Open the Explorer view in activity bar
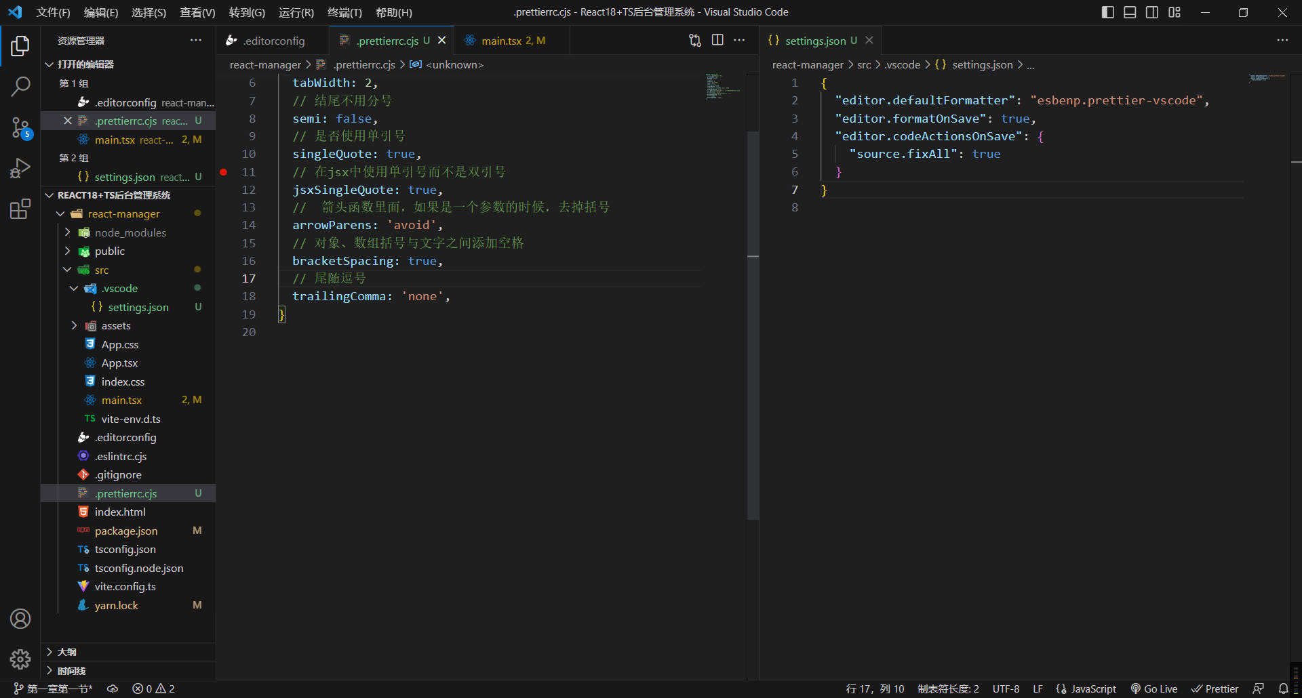The height and width of the screenshot is (698, 1302). (20, 46)
